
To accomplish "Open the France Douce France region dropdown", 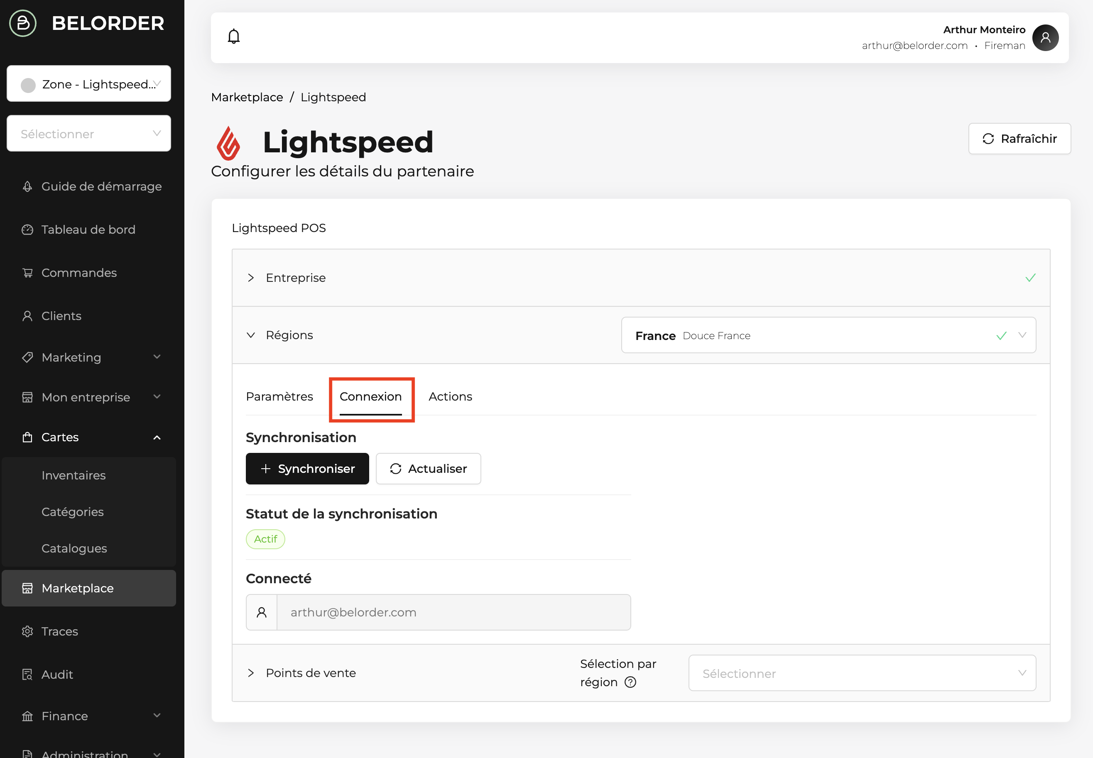I will [828, 335].
